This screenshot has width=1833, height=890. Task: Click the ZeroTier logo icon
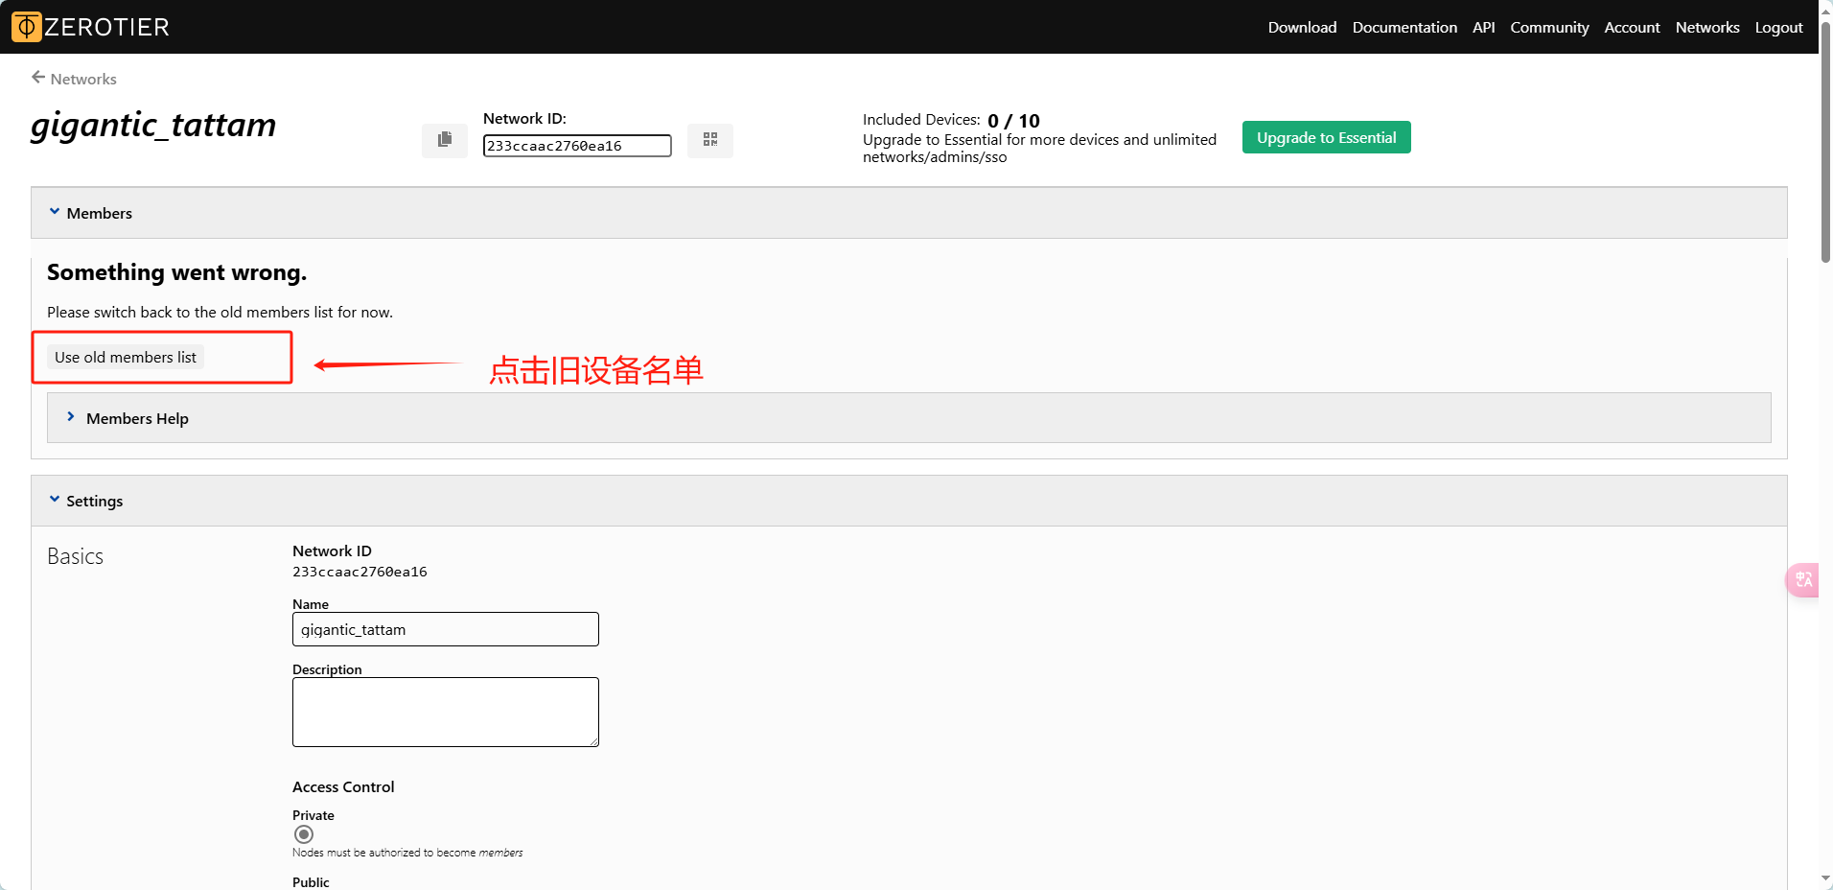click(x=27, y=27)
